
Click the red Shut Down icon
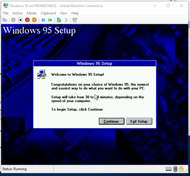click(27, 20)
